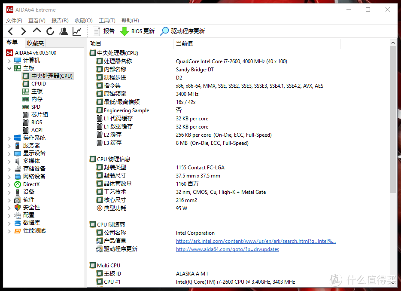Go back with the left arrow icon
This screenshot has height=291, width=401.
click(10, 31)
